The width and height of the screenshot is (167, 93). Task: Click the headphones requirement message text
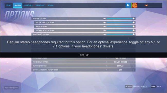[83, 44]
